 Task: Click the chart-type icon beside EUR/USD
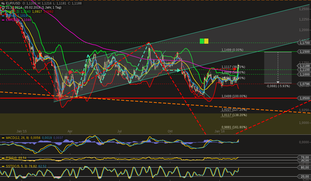coord(3,3)
